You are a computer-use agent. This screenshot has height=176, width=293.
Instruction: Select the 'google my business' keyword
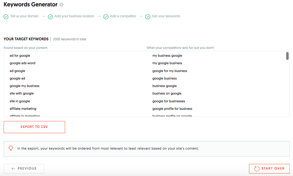click(24, 86)
